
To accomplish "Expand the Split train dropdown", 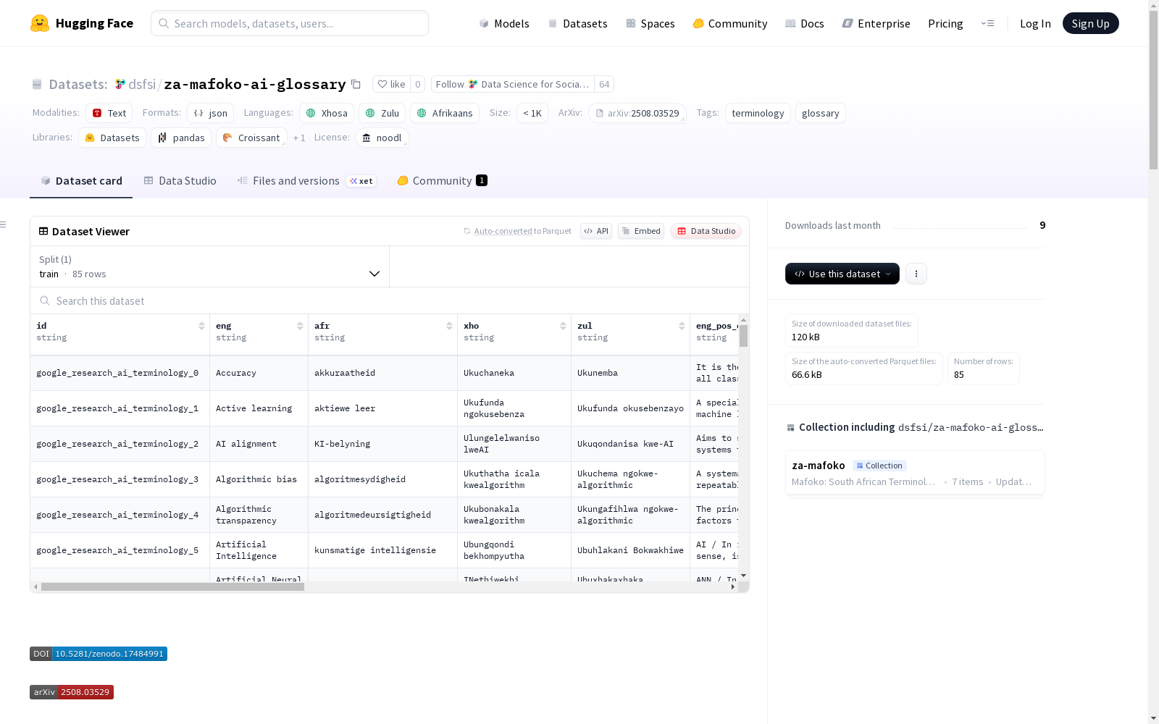I will click(x=210, y=266).
